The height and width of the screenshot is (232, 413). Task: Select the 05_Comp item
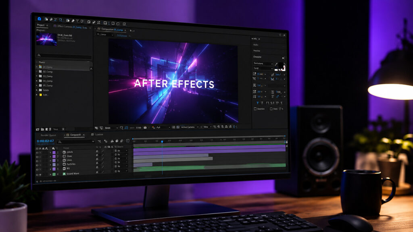48,85
